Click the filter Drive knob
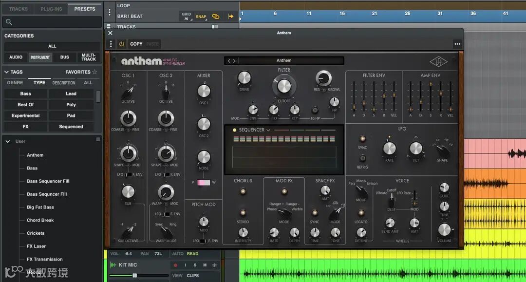The width and height of the screenshot is (526, 282). (244, 78)
